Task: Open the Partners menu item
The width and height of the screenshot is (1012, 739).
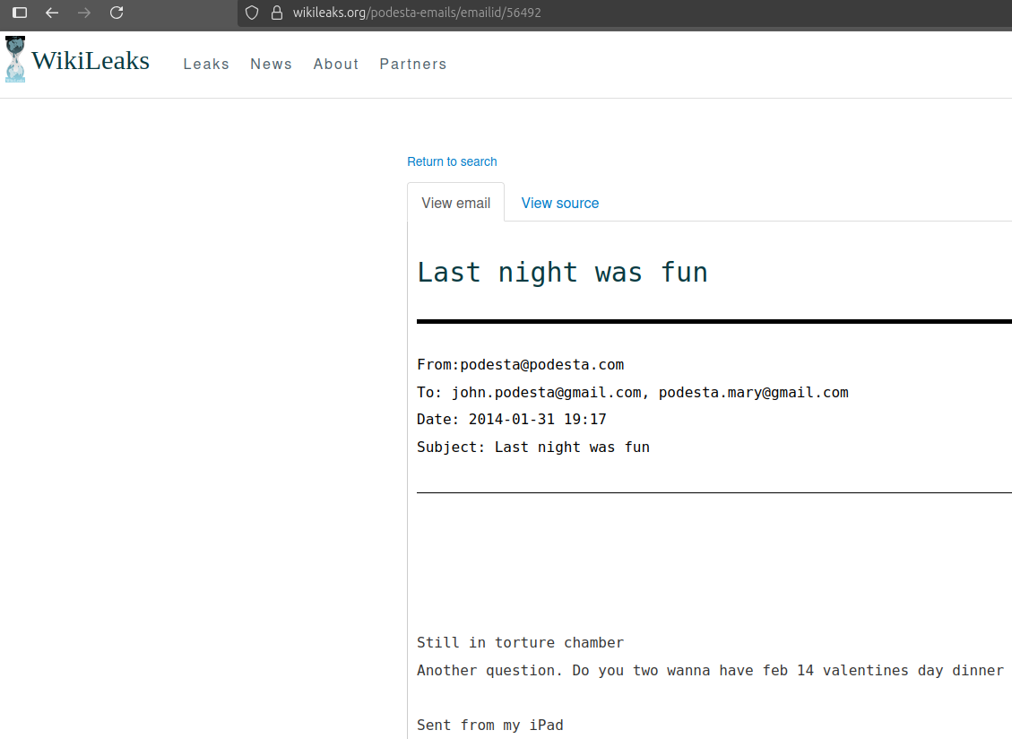Action: (413, 64)
